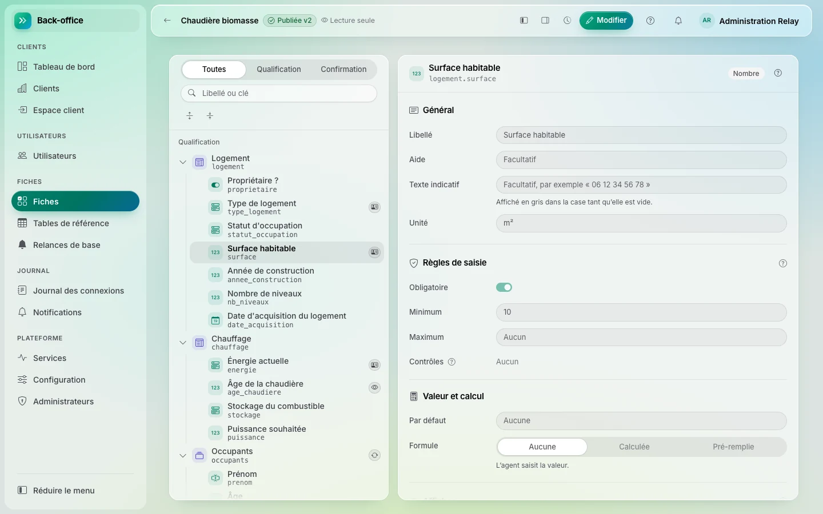Screen dimensions: 823x514
Task: Click the contact card badge on Énergie actuelle
Action: point(374,365)
